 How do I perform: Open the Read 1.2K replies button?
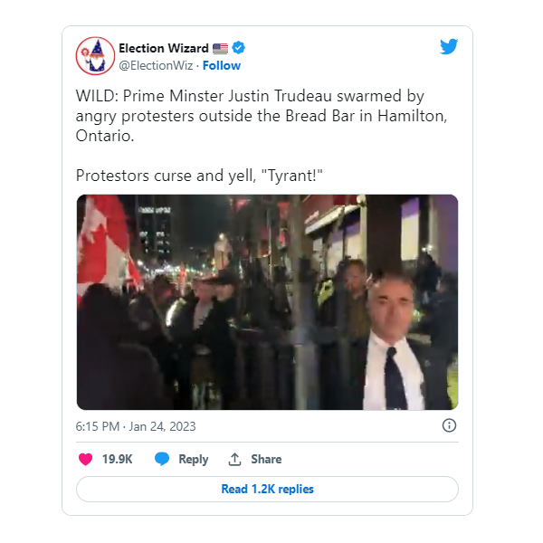coord(267,489)
